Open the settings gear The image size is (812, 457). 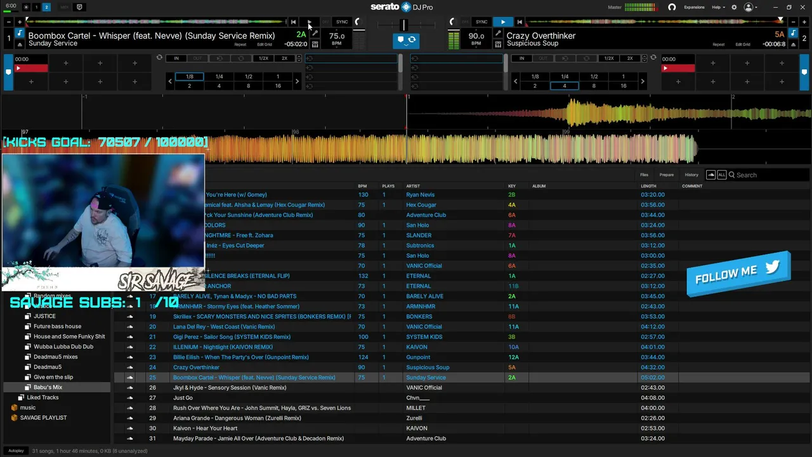(x=734, y=7)
